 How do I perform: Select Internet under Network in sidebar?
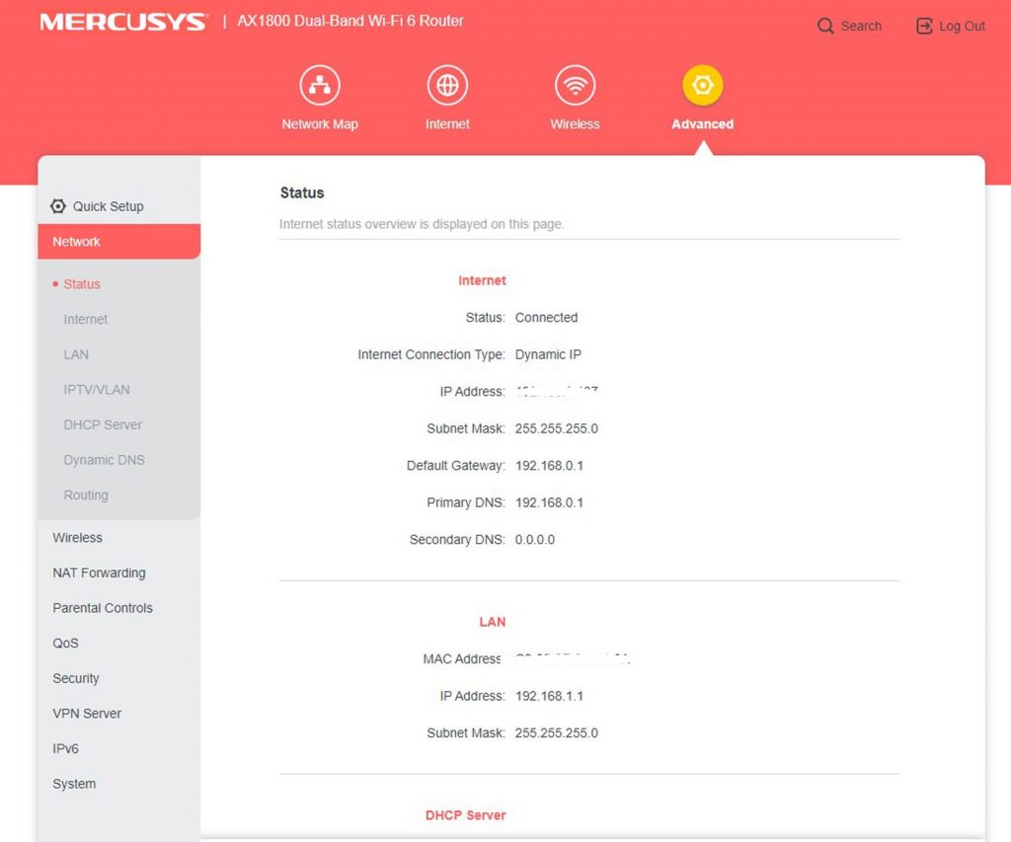85,319
